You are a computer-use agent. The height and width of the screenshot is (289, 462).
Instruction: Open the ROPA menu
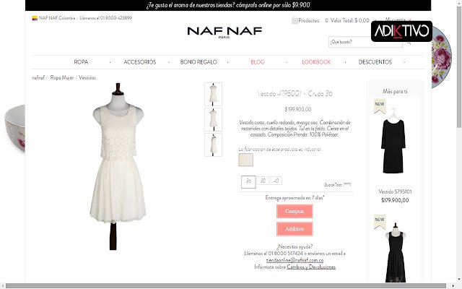(x=81, y=62)
